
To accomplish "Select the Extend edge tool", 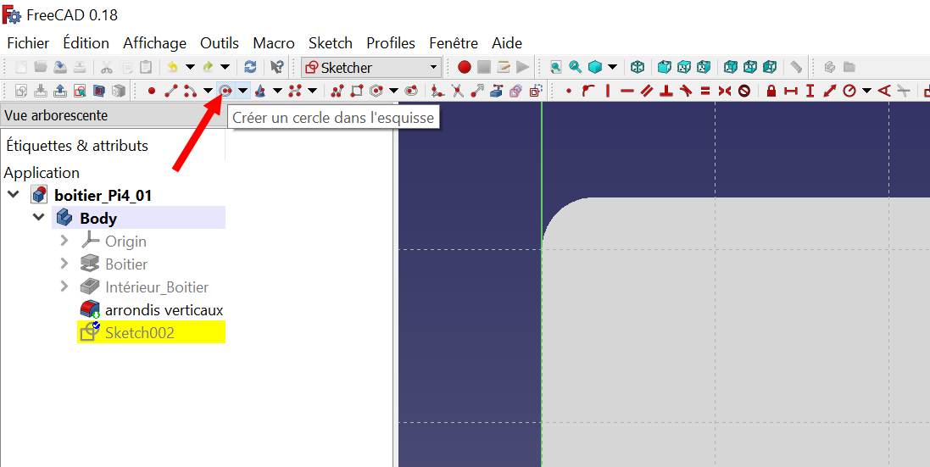I will click(476, 92).
